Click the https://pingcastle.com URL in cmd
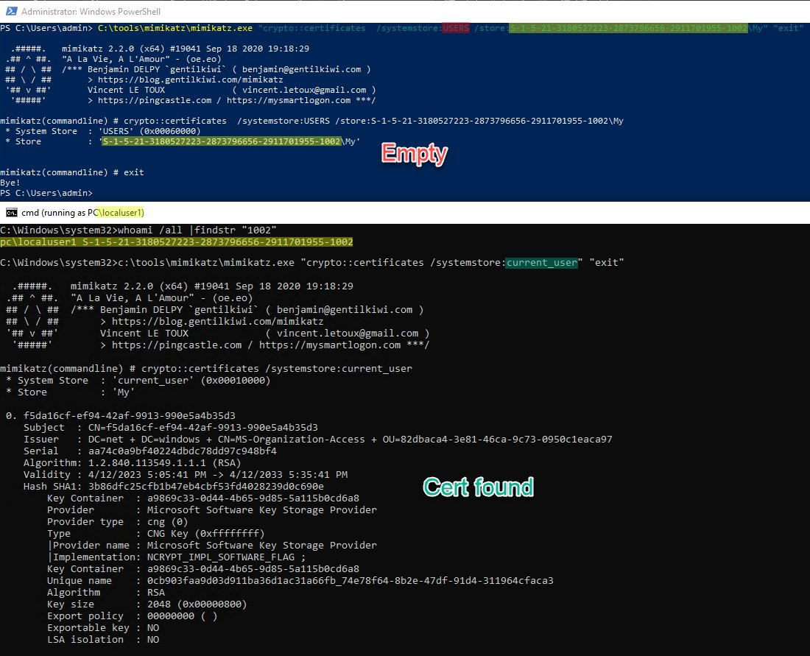810x656 pixels. point(177,345)
